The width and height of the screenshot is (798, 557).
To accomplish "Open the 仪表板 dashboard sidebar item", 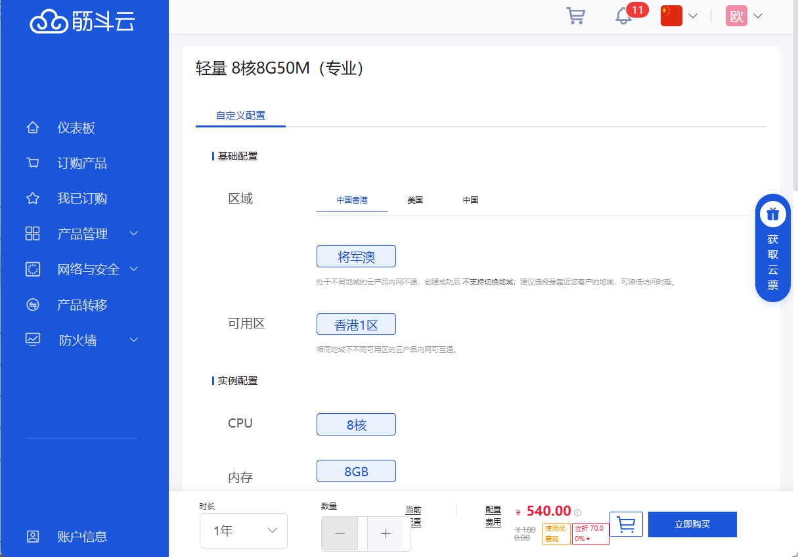I will pyautogui.click(x=77, y=127).
